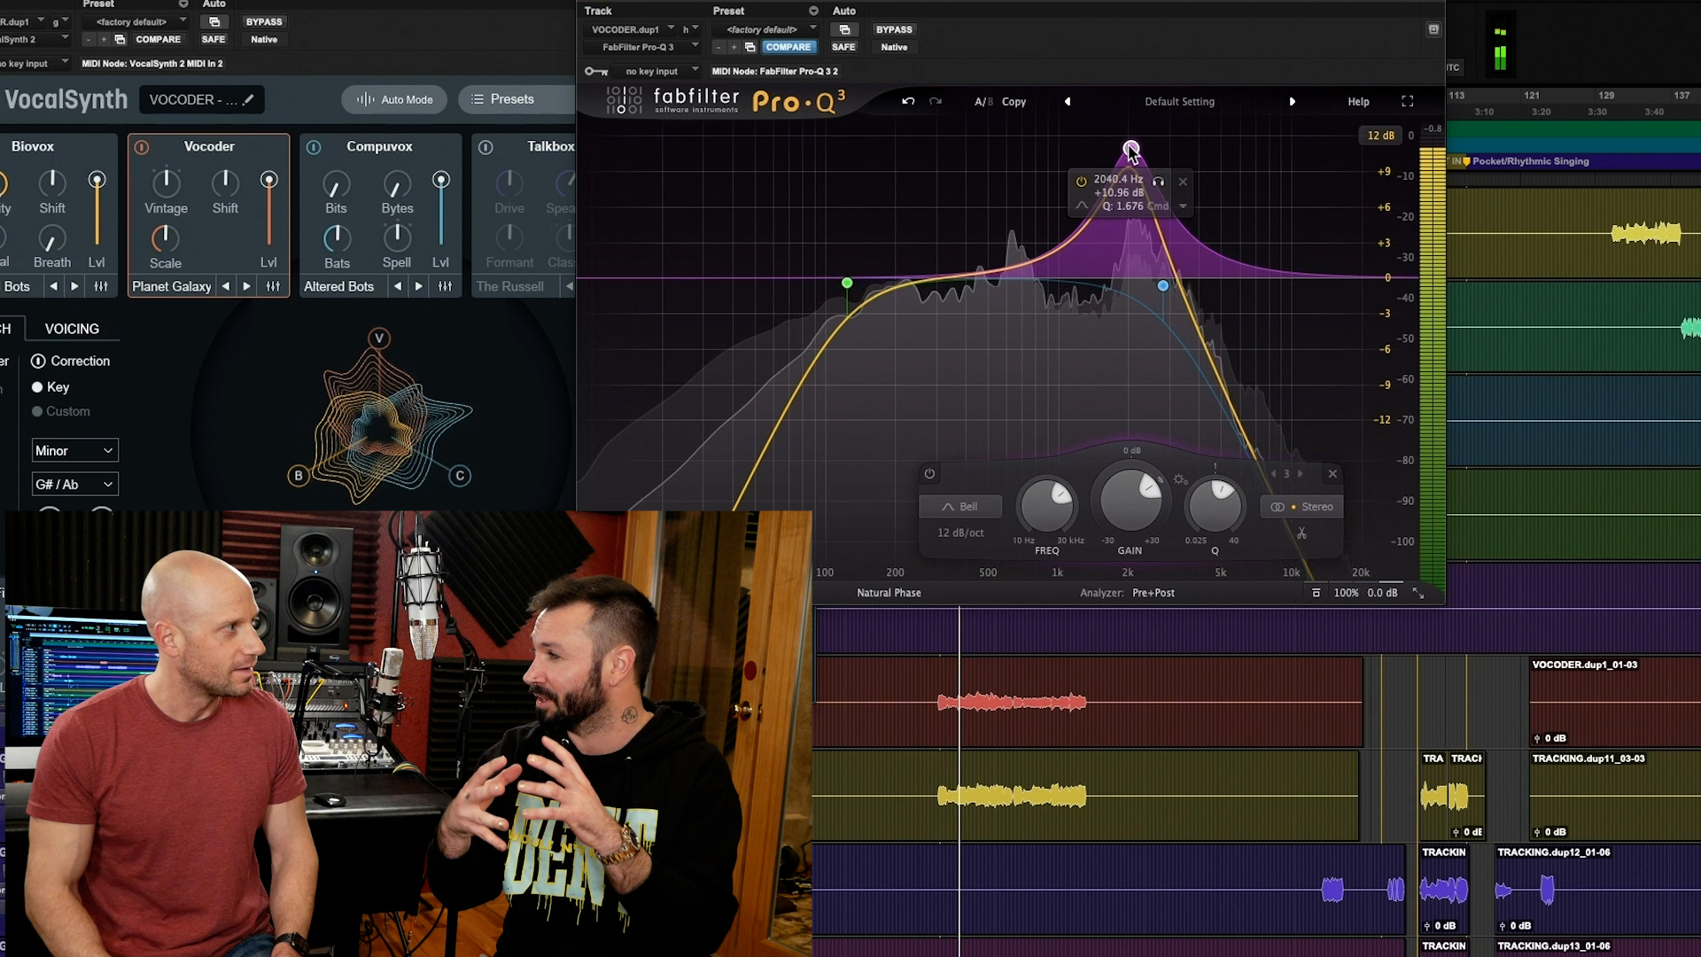Click BYPASS button in VocalSynth header
The height and width of the screenshot is (957, 1701).
264,21
